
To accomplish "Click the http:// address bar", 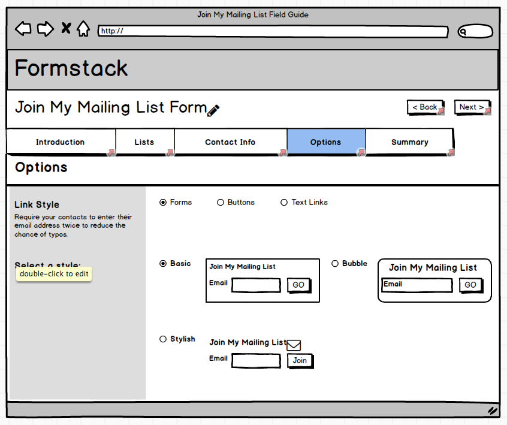I will pos(273,31).
